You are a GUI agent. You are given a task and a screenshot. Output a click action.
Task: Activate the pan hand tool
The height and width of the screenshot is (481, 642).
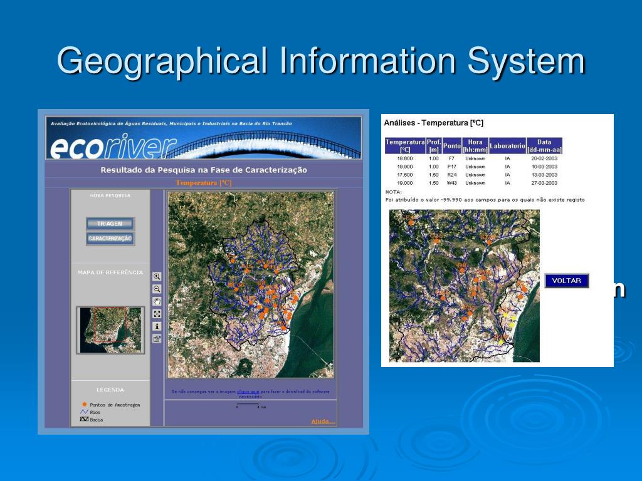pyautogui.click(x=157, y=301)
